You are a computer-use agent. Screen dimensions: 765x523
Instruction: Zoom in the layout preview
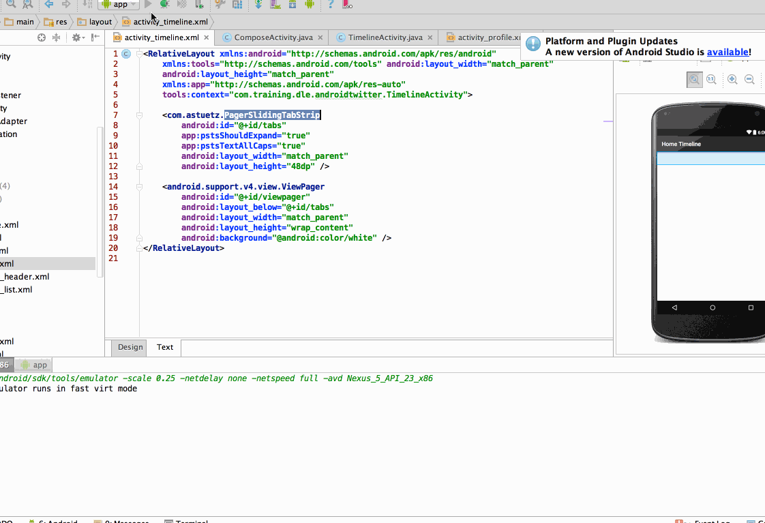click(732, 80)
